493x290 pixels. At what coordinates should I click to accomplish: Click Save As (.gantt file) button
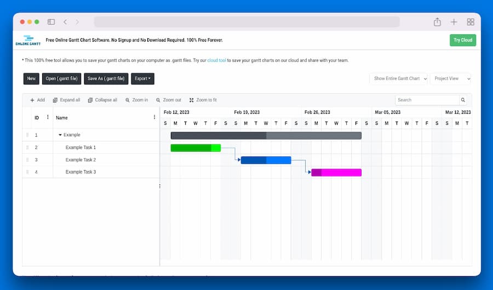click(106, 79)
